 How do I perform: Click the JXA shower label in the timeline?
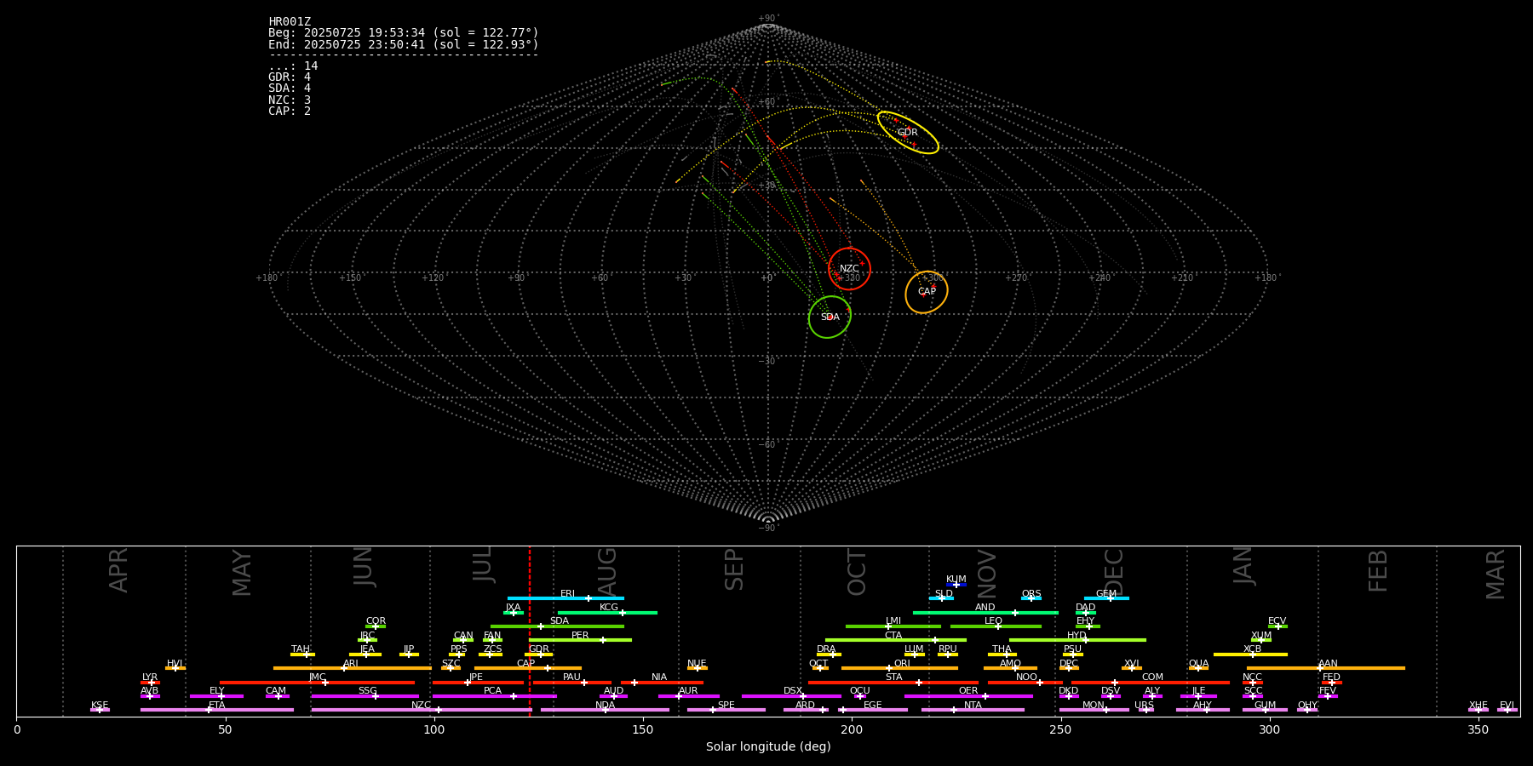click(513, 608)
